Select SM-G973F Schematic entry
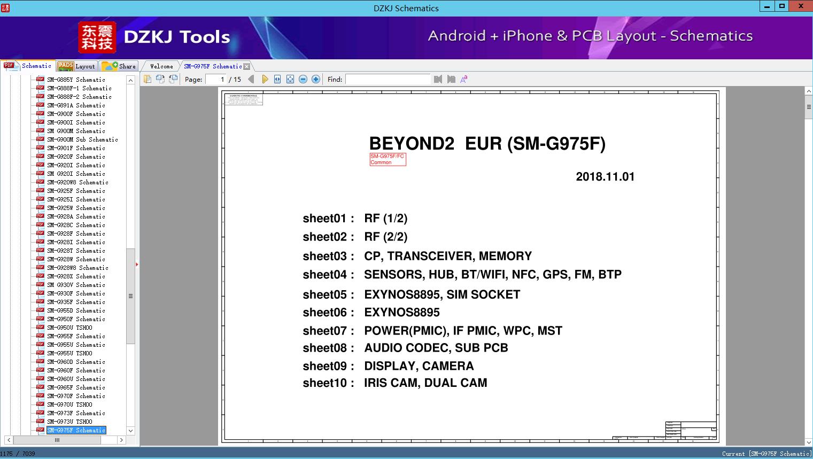 (76, 413)
